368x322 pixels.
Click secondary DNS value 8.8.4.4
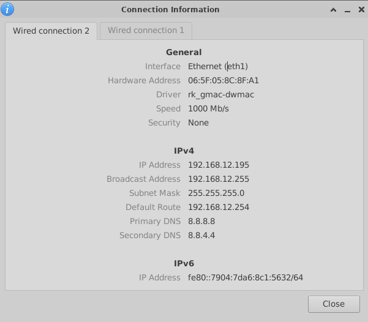(x=201, y=236)
